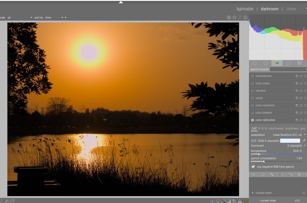The height and width of the screenshot is (203, 307).
Task: Enable the color balance module
Action: point(253,113)
